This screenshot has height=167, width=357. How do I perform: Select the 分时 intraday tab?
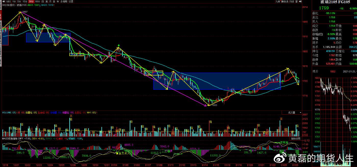pos(9,2)
